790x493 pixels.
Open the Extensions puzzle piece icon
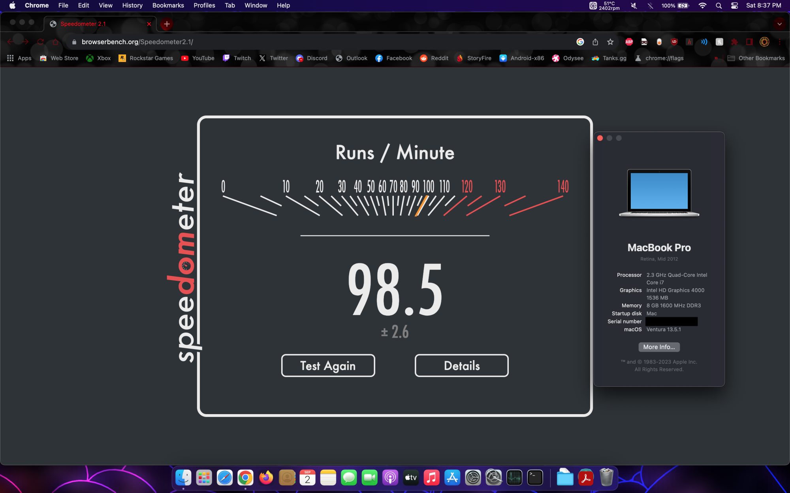point(734,42)
